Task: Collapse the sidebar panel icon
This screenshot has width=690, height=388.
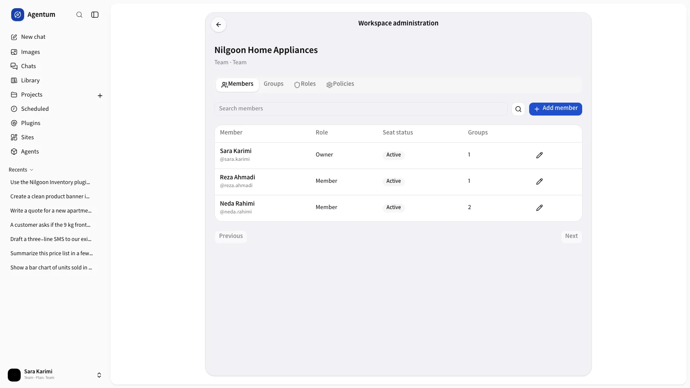Action: (x=95, y=15)
